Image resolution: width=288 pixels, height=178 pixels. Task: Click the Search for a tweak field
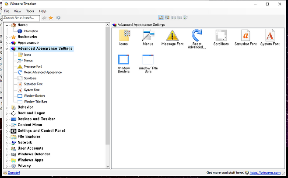[21, 18]
